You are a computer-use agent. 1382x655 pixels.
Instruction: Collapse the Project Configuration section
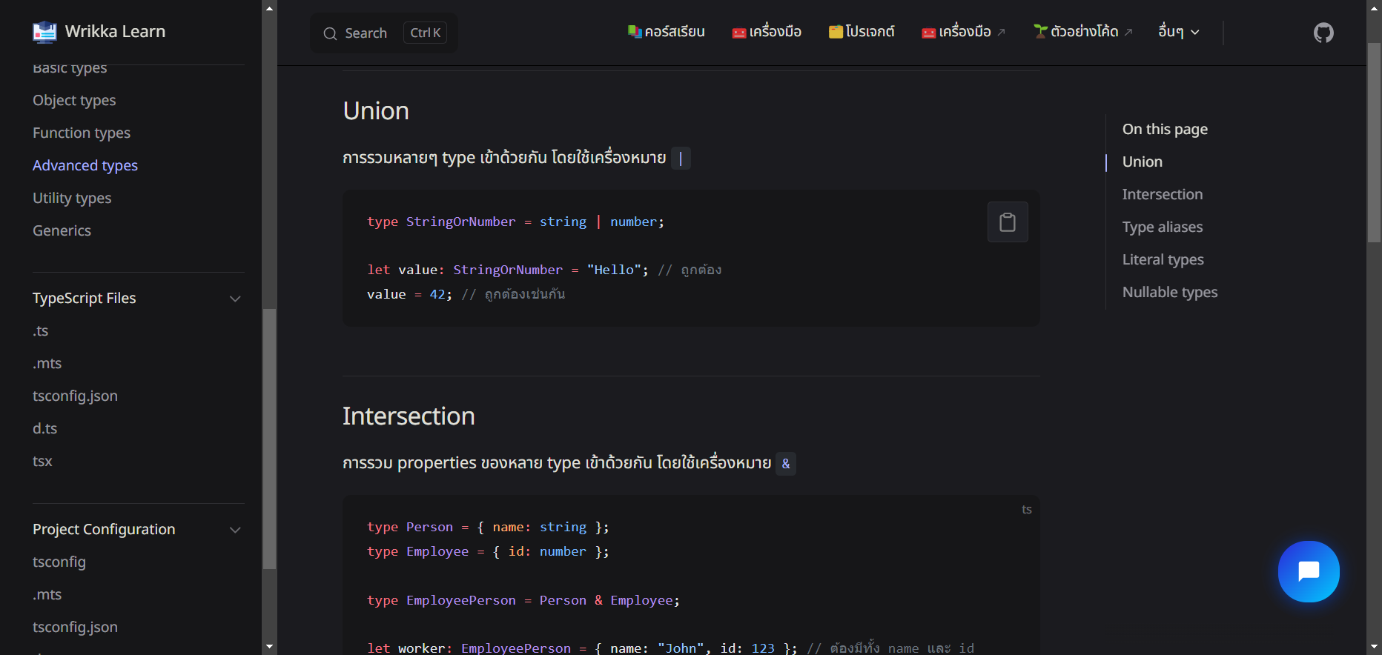pos(235,530)
